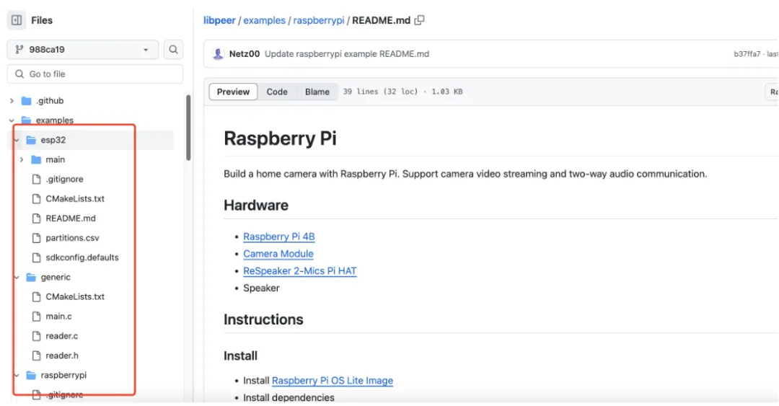Click the '39 lines (32 loc) · 1.03 KB' text
The width and height of the screenshot is (779, 406).
coord(402,92)
